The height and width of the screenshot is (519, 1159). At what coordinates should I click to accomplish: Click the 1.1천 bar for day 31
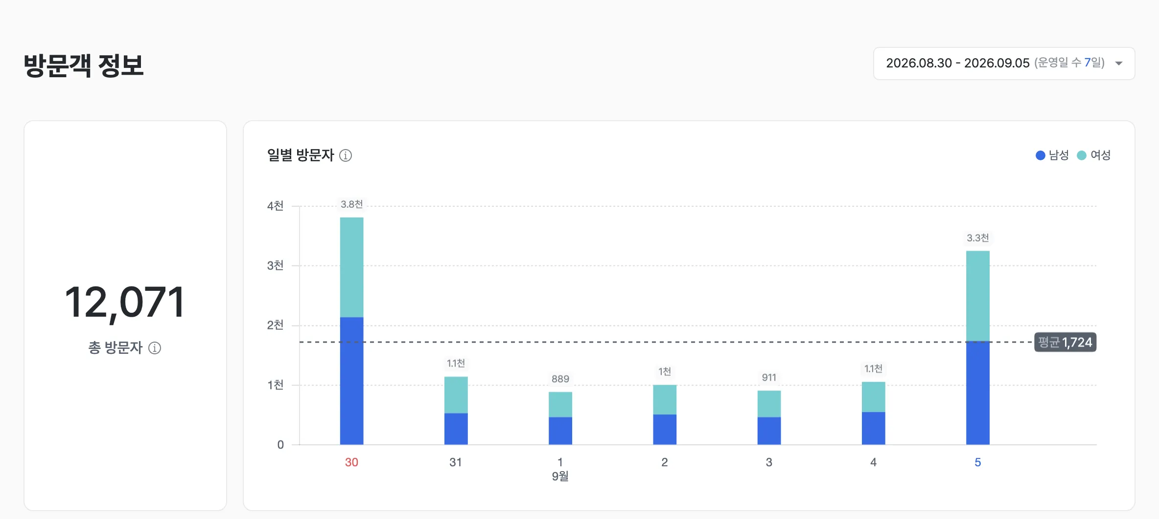[x=456, y=411]
